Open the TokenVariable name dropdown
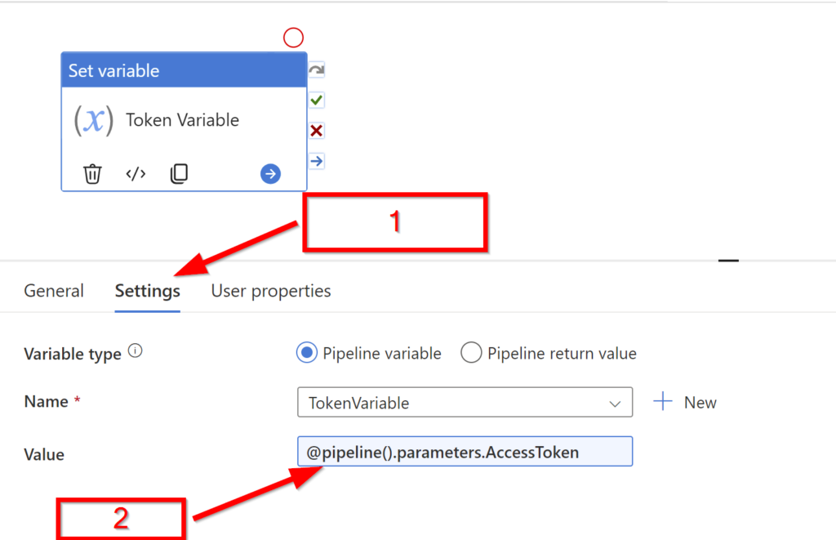This screenshot has height=540, width=836. coord(465,402)
